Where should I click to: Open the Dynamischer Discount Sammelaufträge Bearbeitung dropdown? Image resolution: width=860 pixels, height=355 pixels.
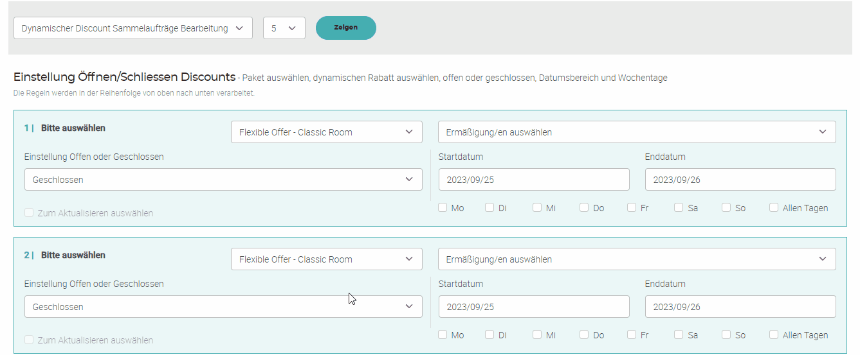click(133, 28)
